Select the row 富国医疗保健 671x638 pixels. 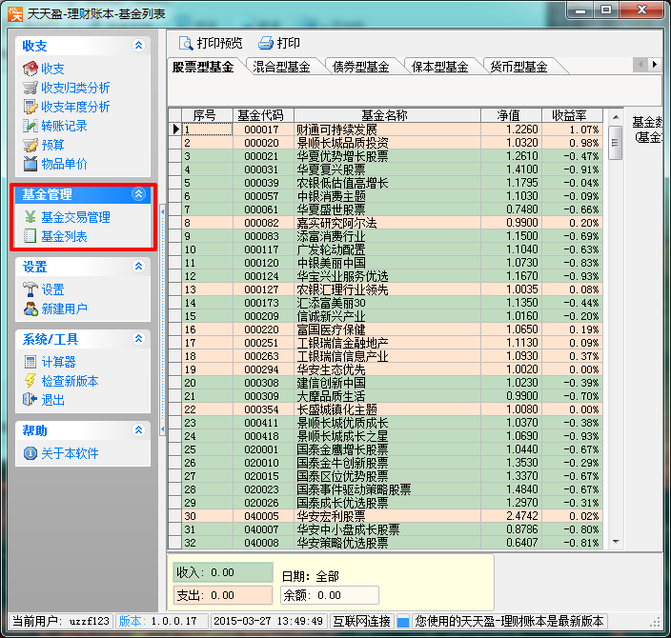pos(386,329)
